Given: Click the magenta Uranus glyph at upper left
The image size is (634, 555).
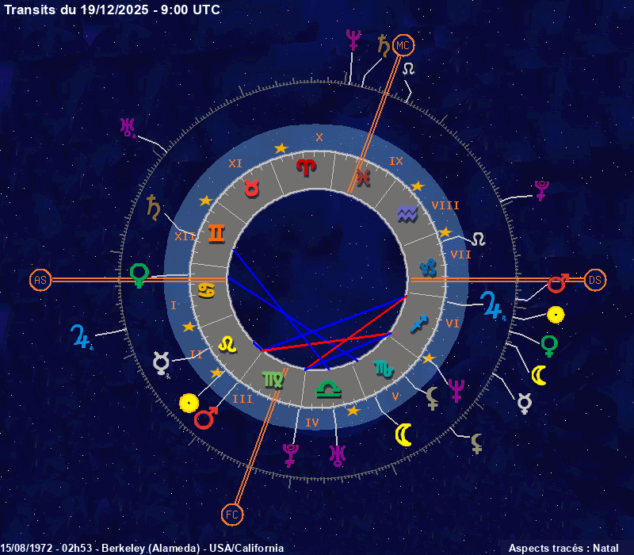Looking at the screenshot, I should pyautogui.click(x=127, y=127).
